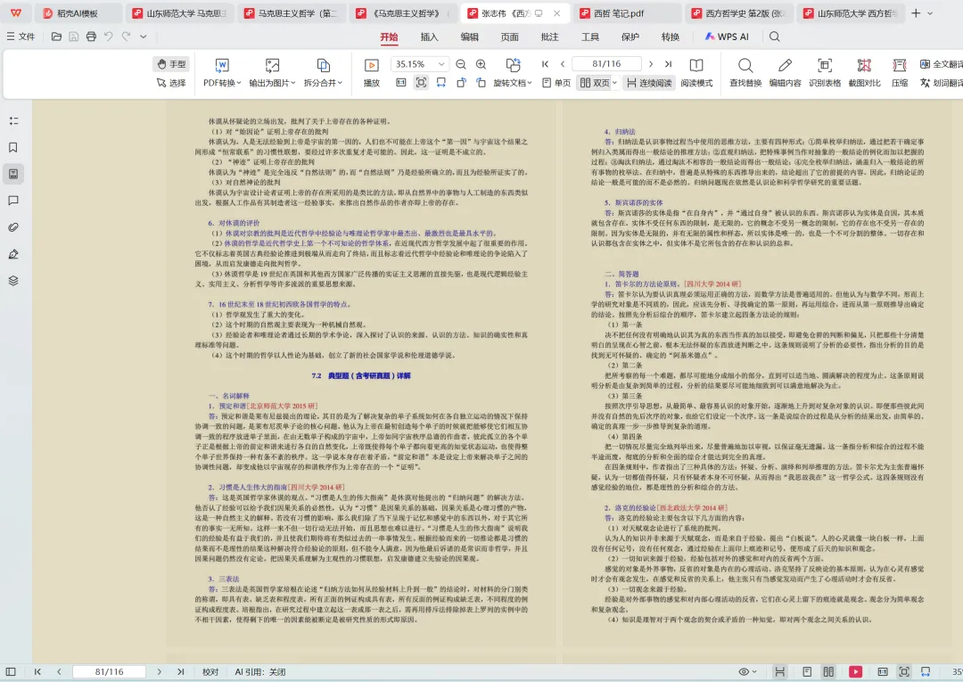Open a new tab with plus button
This screenshot has width=963, height=682.
pos(916,12)
